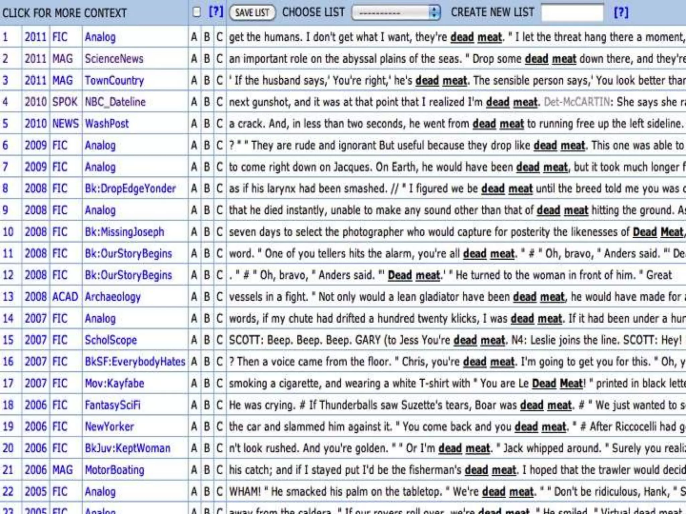
Task: Open BkJuv:KeptWoman link in row 20
Action: pos(128,448)
